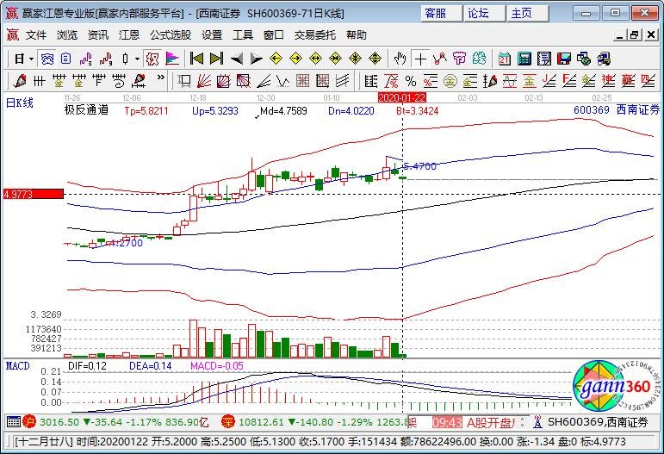Toggle the 极 channel indicator button
Image resolution: width=664 pixels, height=454 pixels.
click(x=152, y=59)
